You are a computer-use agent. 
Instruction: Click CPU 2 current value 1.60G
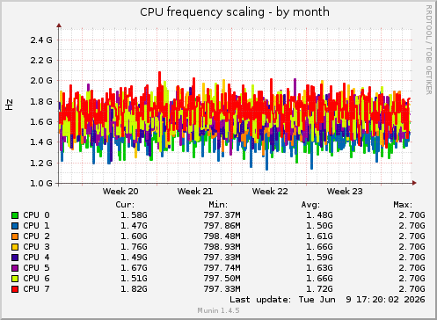[134, 236]
